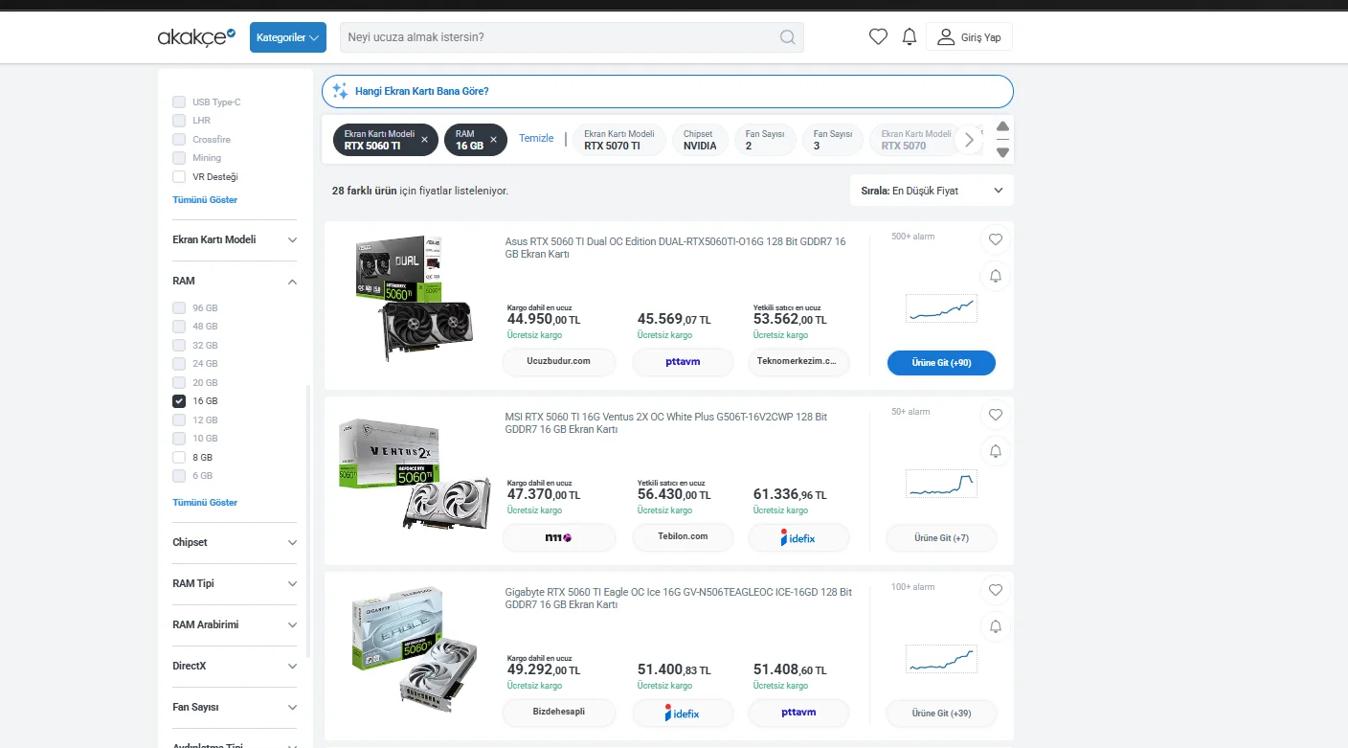Screen dimensions: 1348x748
Task: Collapse the RAM filter section
Action: pyautogui.click(x=235, y=281)
